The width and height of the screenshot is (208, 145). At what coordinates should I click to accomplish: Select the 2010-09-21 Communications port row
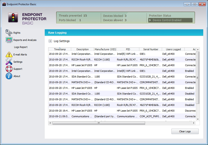tap(122, 116)
